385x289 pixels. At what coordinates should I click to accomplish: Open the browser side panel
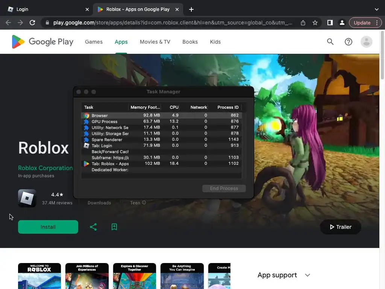(x=330, y=23)
